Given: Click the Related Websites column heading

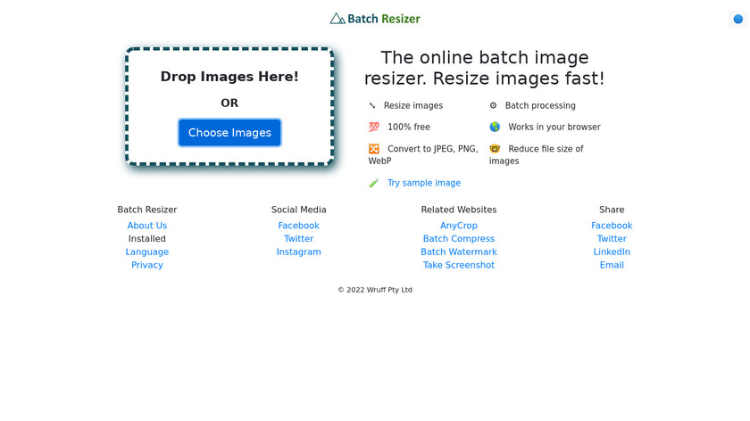Looking at the screenshot, I should (459, 210).
